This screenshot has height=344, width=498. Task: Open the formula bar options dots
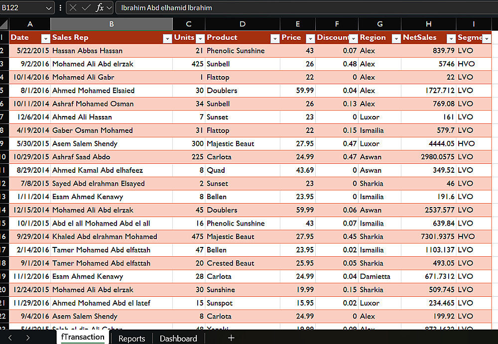(60, 7)
